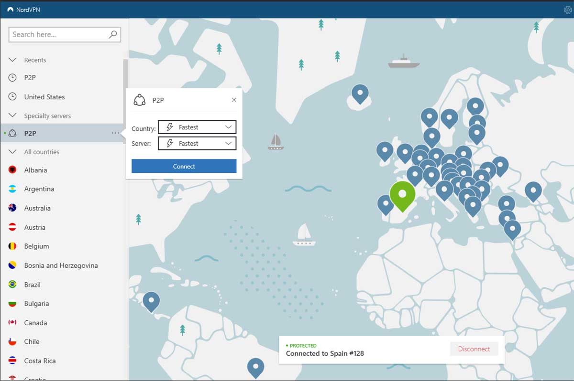Viewport: 574px width, 381px height.
Task: Click the Albania flag icon
Action: (12, 170)
